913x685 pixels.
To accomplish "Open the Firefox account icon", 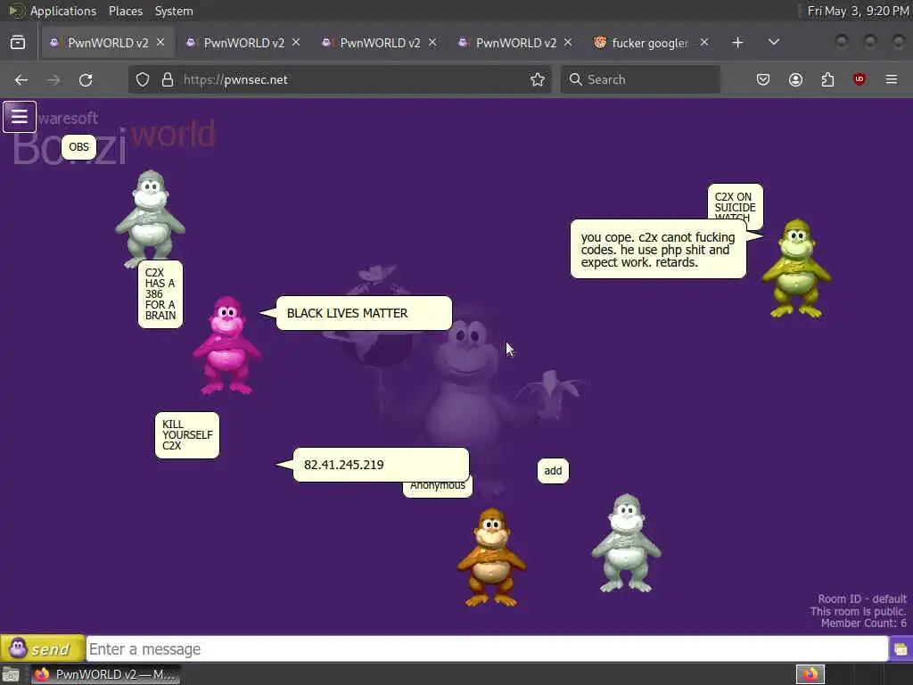I will tap(795, 79).
